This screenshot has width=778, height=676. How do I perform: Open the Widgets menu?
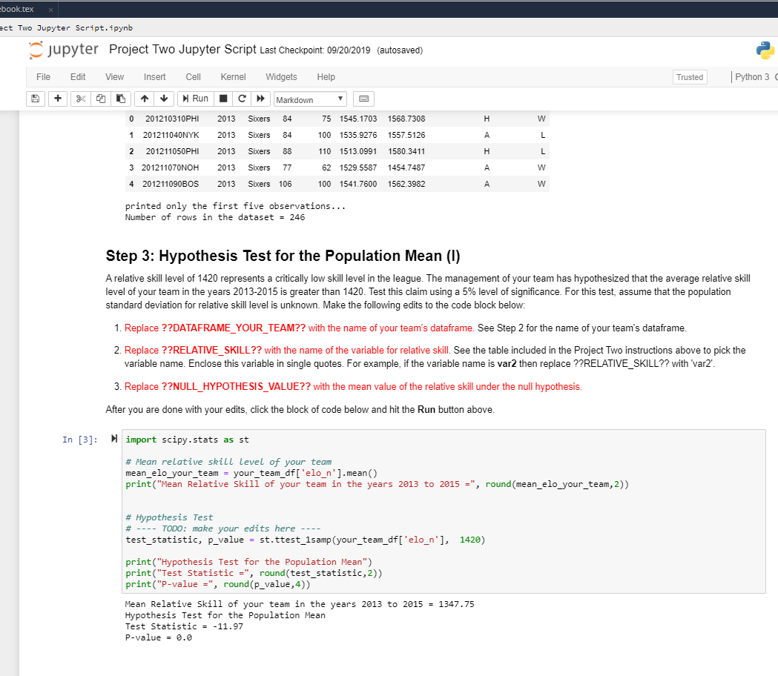[x=281, y=76]
